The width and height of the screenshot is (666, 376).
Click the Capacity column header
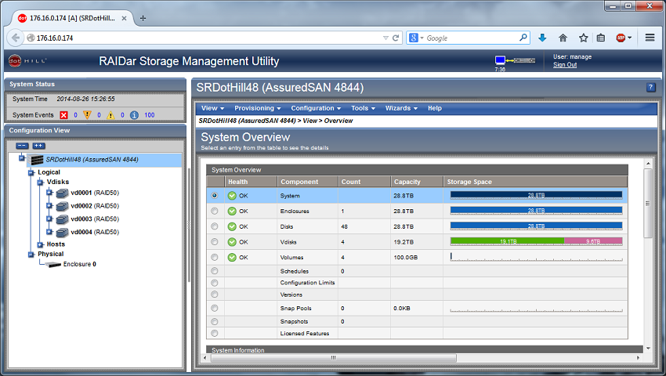click(417, 182)
